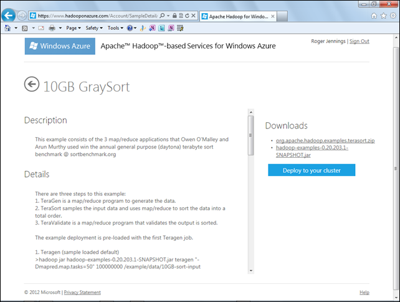
Task: Open the Page menu
Action: tap(74, 28)
